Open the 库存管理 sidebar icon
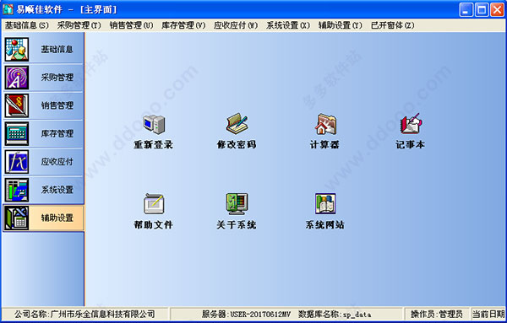The image size is (507, 323). tap(17, 133)
